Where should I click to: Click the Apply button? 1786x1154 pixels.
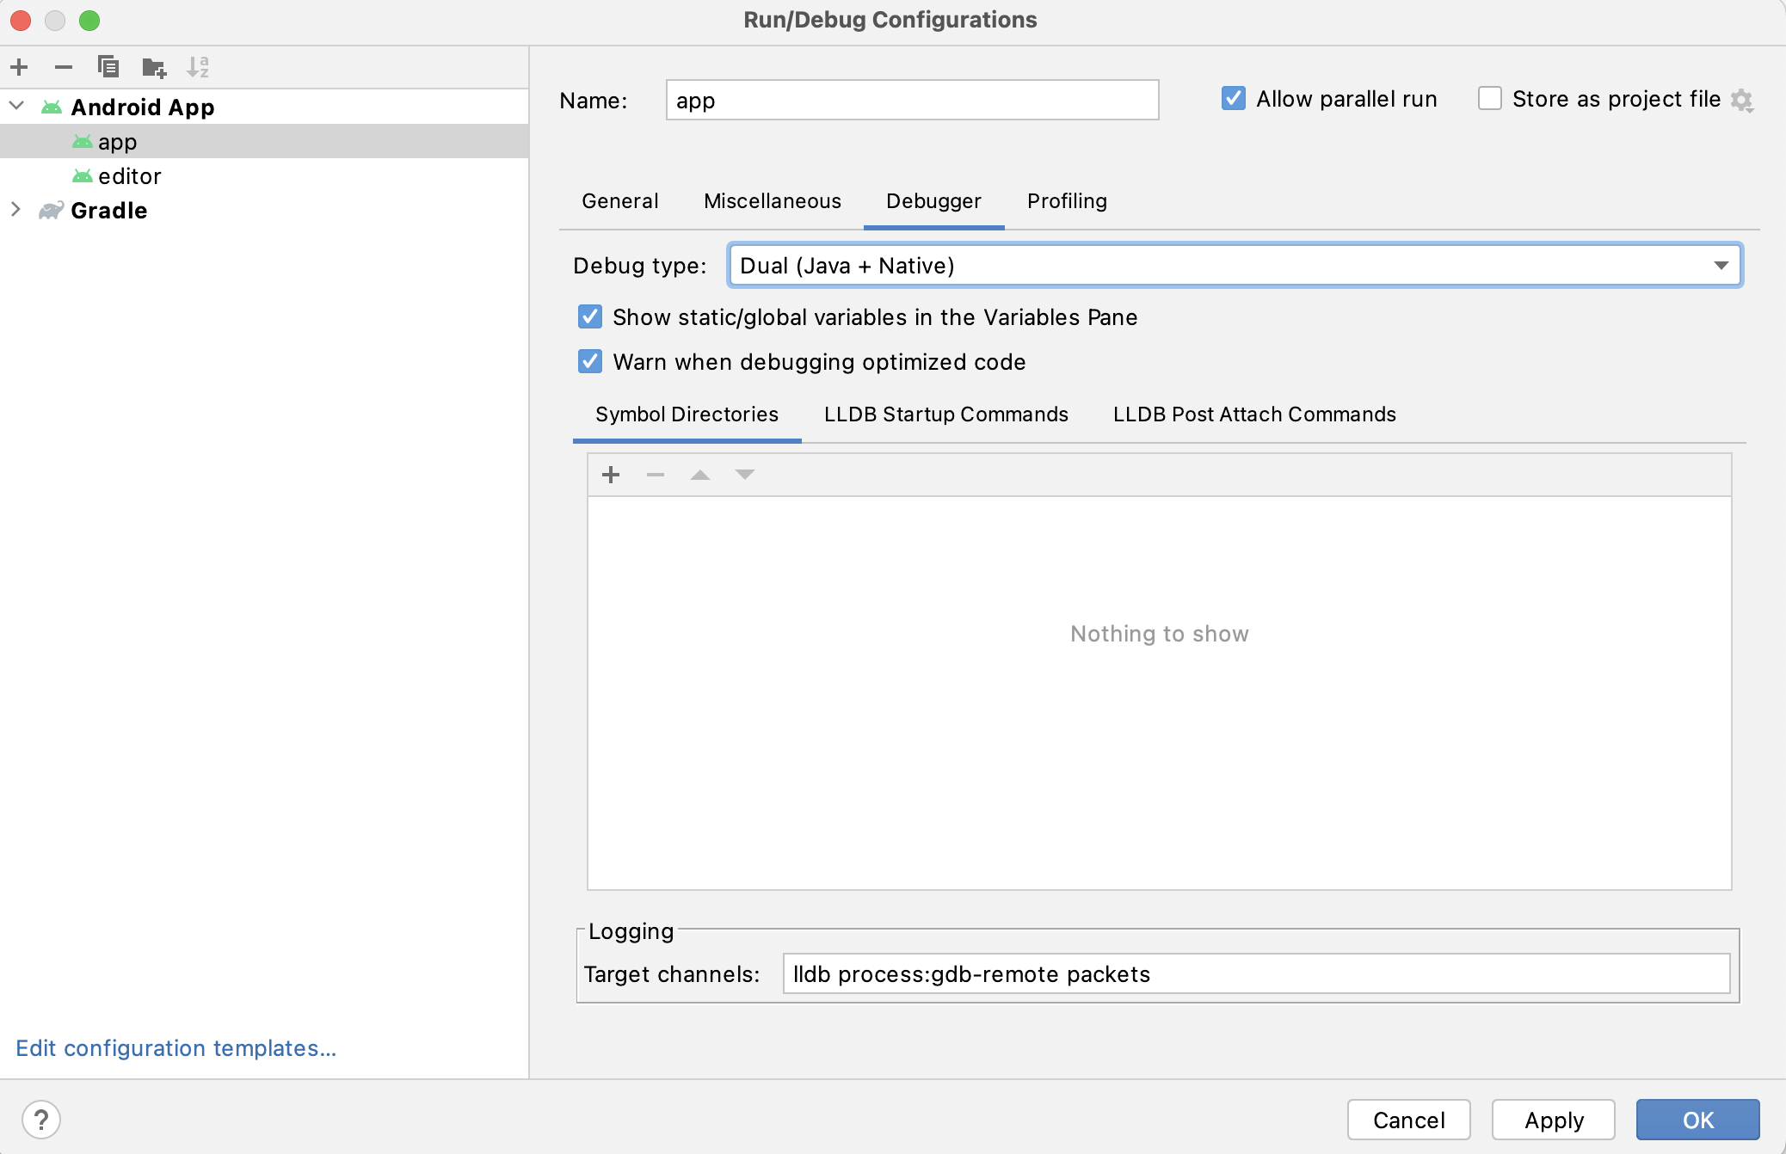(1554, 1120)
